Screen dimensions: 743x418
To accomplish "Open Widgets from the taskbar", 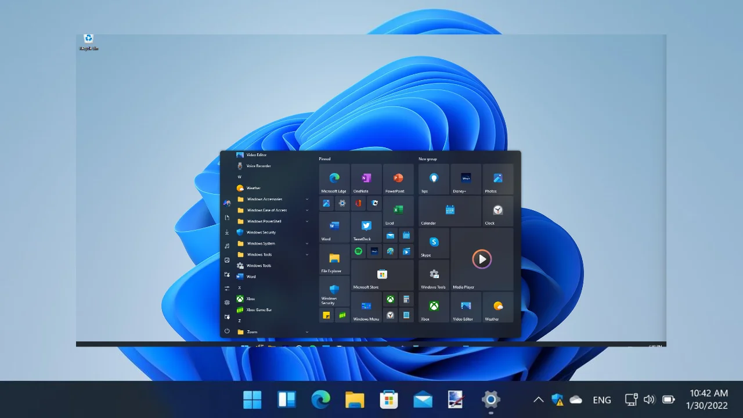I will [287, 399].
